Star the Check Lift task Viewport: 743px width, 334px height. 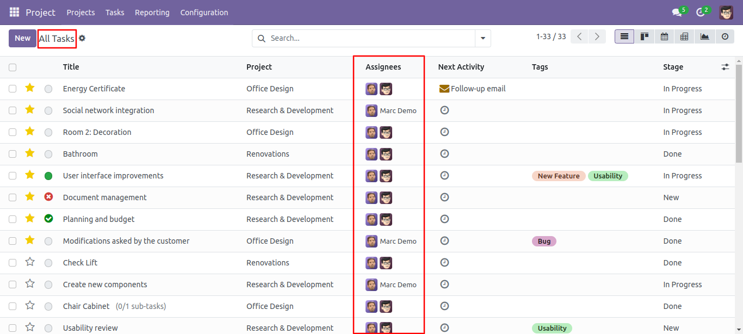(x=30, y=262)
